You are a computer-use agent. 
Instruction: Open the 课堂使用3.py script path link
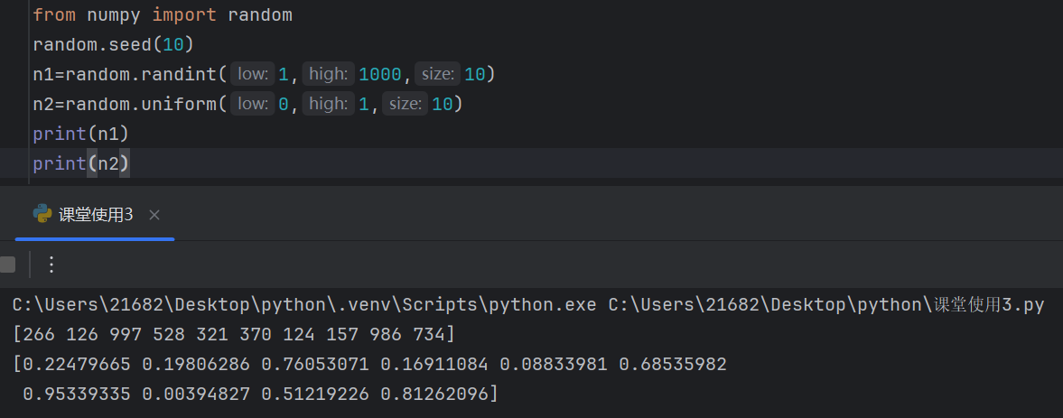click(826, 305)
